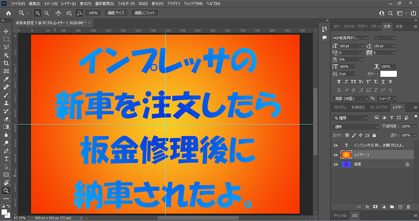This screenshot has height=221, width=419.
Task: Toggle visibility of the 背景 layer
Action: pos(336,164)
